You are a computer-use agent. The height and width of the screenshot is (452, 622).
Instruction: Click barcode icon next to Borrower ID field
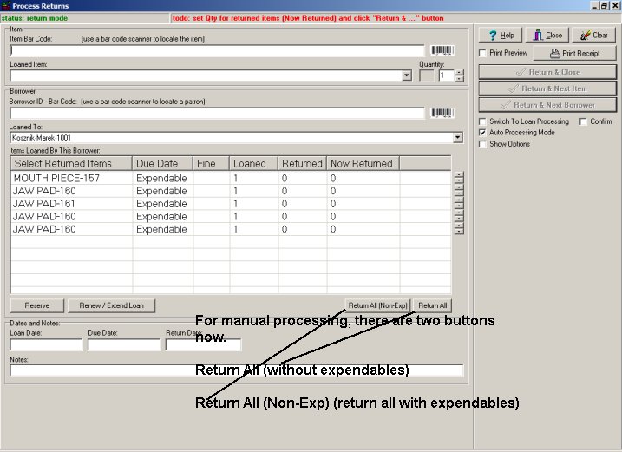coord(442,113)
